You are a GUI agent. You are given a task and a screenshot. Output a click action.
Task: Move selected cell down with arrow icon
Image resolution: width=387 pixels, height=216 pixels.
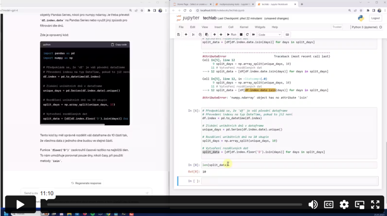click(221, 35)
